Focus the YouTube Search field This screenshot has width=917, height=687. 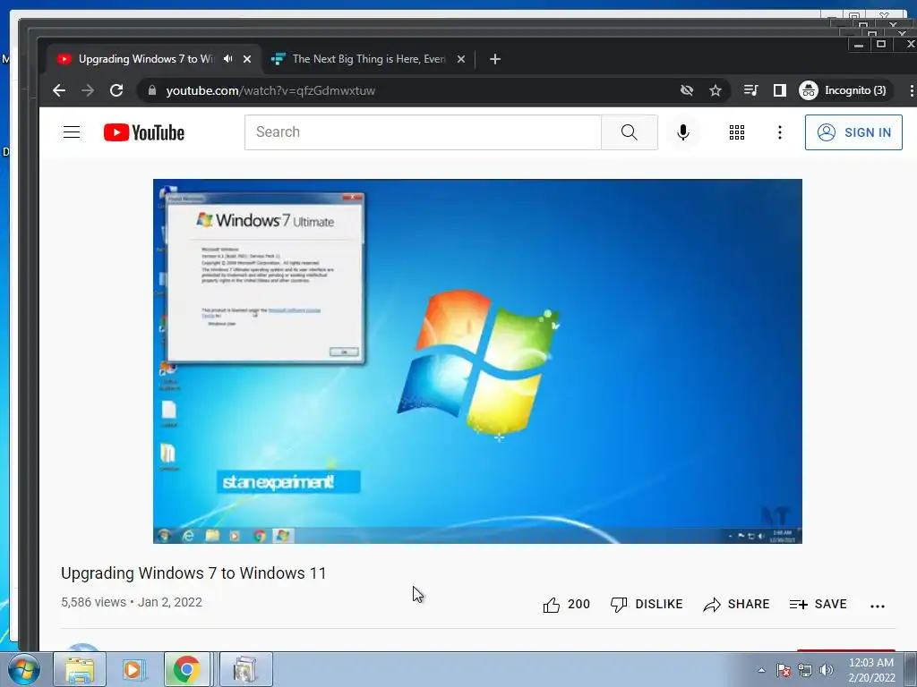pyautogui.click(x=423, y=132)
